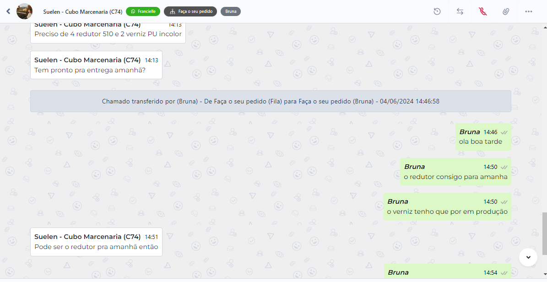
Task: End the call with the red phone icon
Action: (483, 11)
